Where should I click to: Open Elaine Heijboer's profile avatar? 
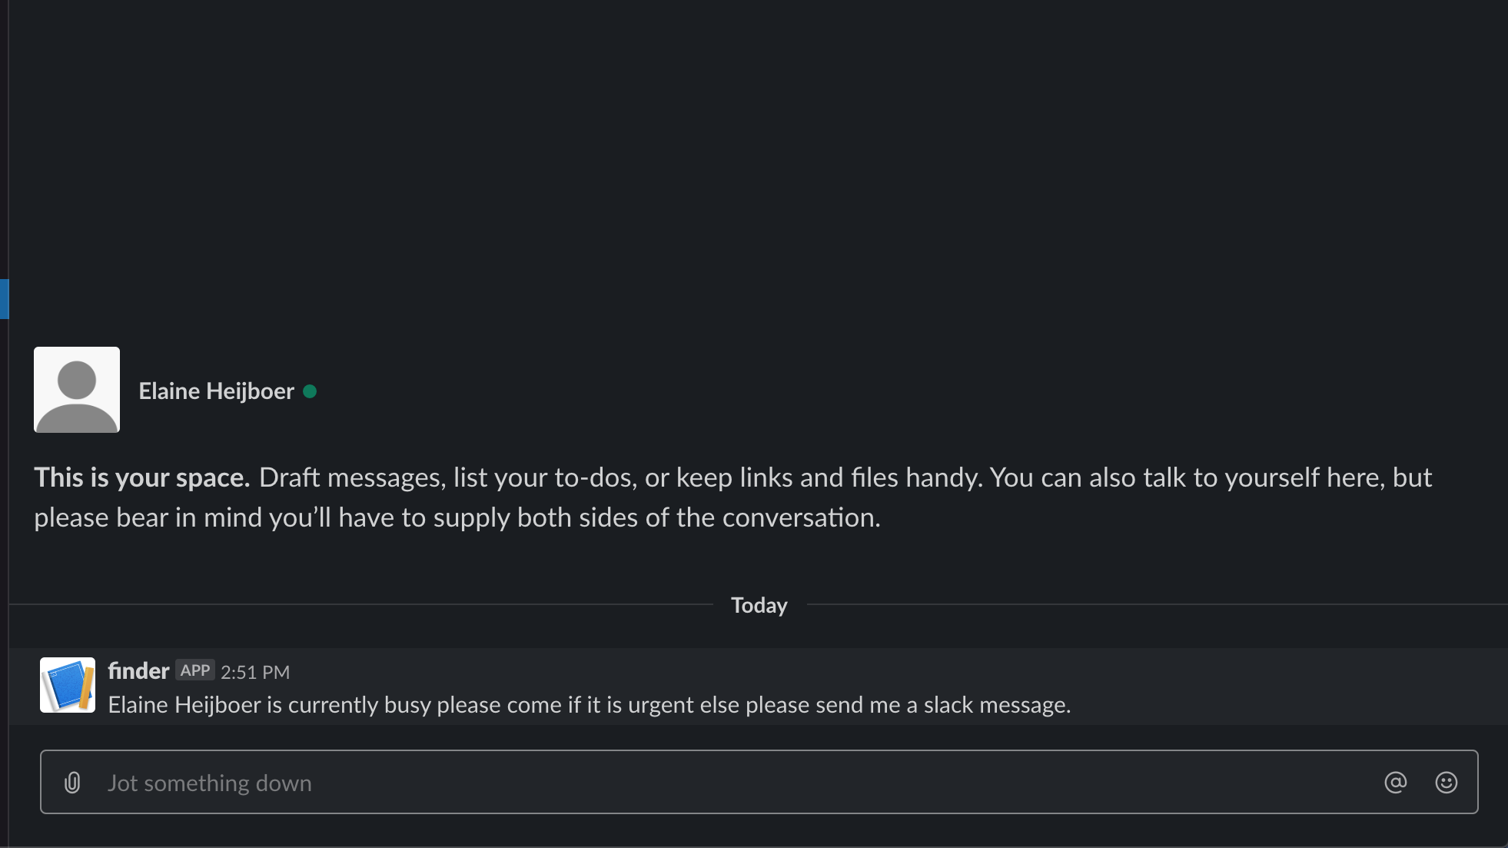pos(77,390)
